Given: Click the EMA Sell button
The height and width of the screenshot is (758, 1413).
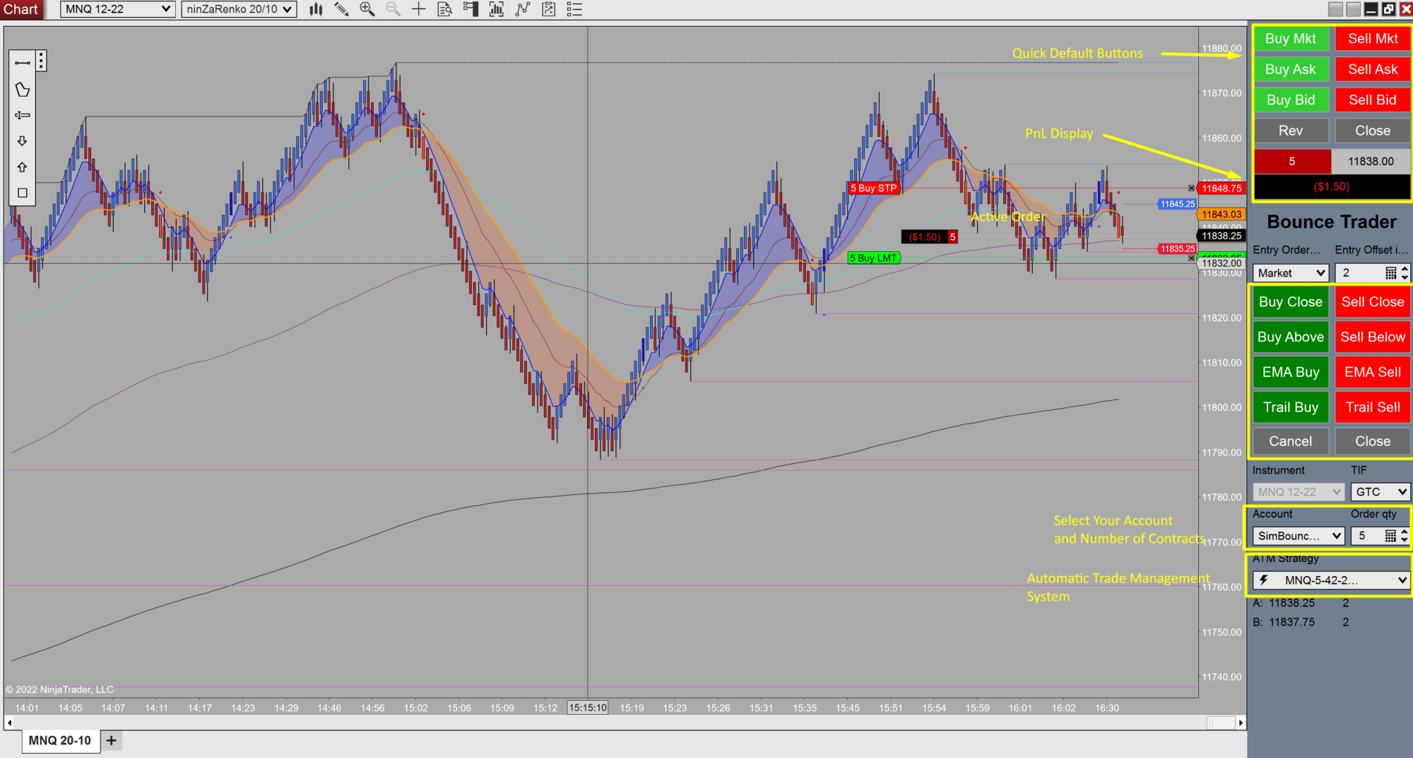Looking at the screenshot, I should [x=1371, y=372].
